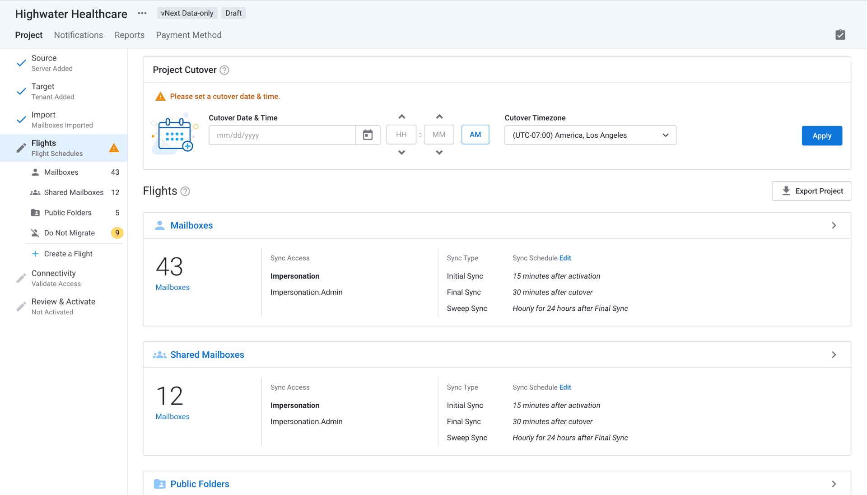Image resolution: width=867 pixels, height=495 pixels.
Task: Click the Do Not Migrate crossed-person icon
Action: tap(35, 233)
